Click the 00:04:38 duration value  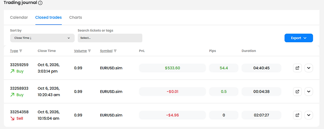[262, 91]
